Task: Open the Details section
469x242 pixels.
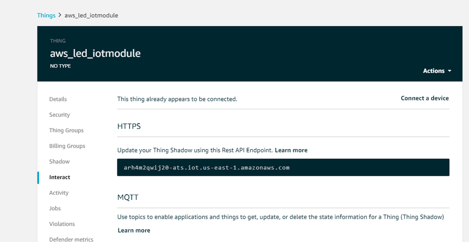Action: [58, 99]
